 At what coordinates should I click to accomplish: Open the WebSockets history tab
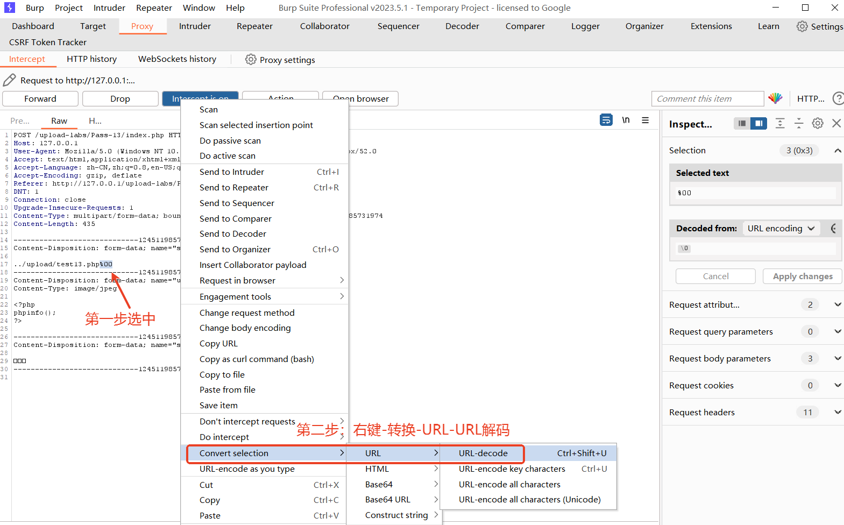177,59
